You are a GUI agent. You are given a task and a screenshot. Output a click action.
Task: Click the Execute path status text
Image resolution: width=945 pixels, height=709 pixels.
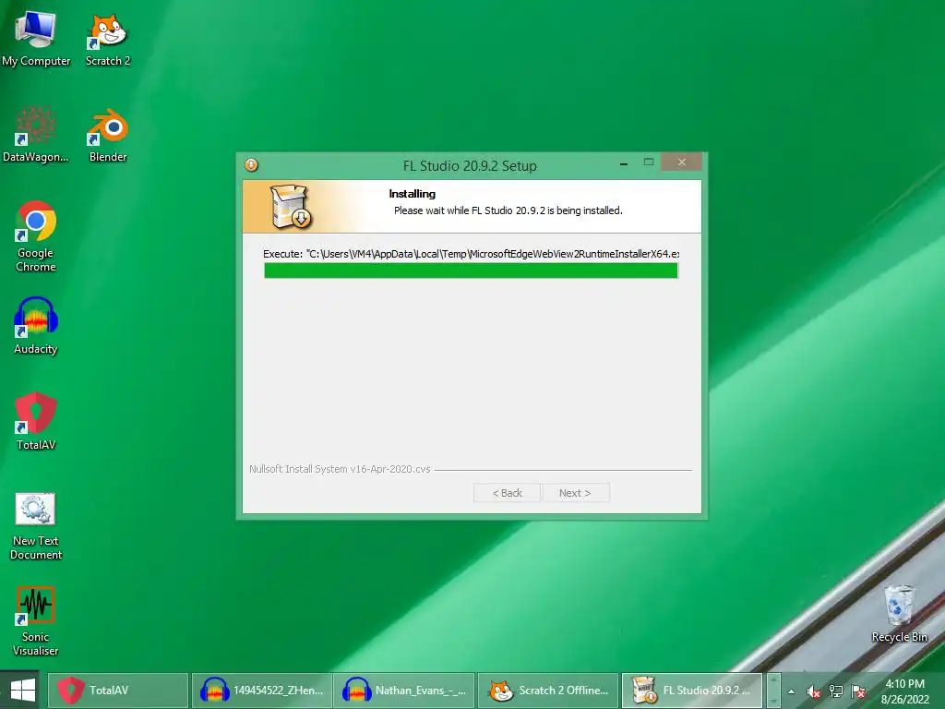[x=472, y=254]
